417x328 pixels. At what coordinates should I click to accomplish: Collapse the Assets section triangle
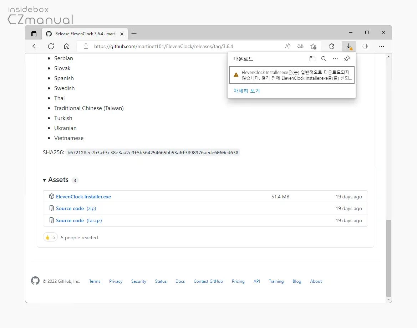pyautogui.click(x=45, y=180)
